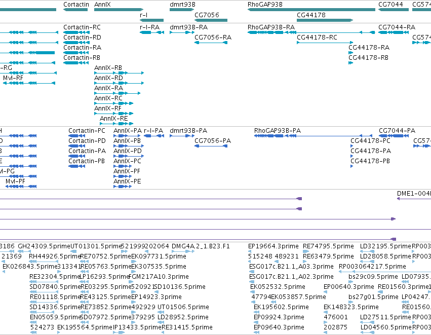Select transcript CG7056-RA
Screen dimensions: 431x335
click(213, 38)
